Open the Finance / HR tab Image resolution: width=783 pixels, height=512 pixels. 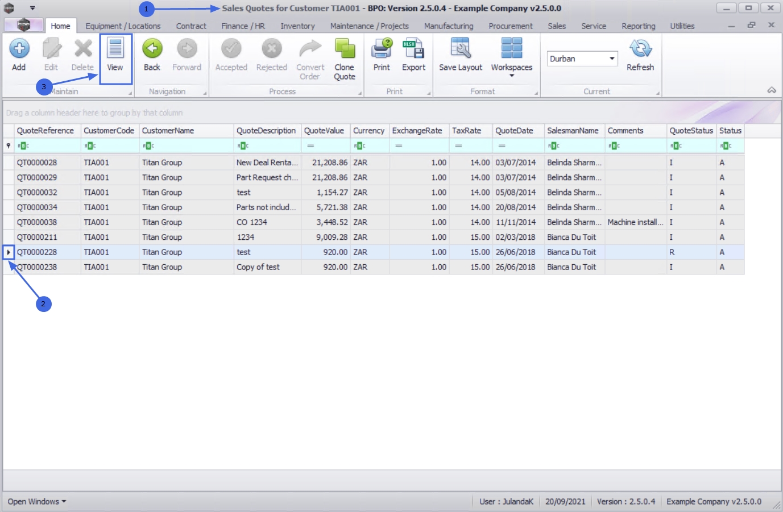(x=243, y=26)
